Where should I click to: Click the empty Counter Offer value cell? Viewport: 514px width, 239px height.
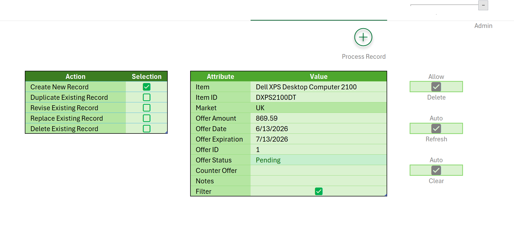click(318, 170)
